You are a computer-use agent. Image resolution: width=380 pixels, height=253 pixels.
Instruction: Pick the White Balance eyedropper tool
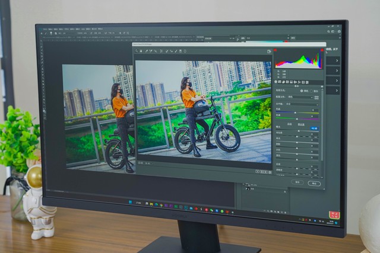point(147,50)
